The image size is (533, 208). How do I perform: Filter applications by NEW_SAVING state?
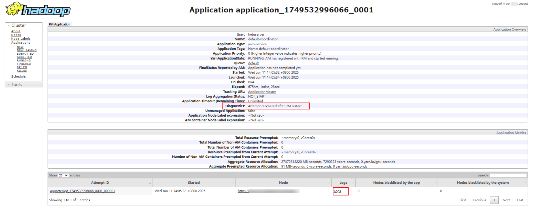click(x=27, y=50)
